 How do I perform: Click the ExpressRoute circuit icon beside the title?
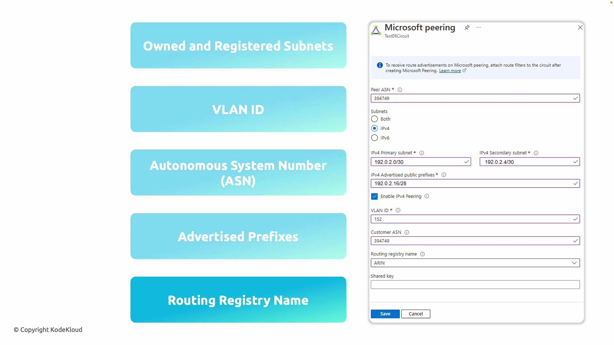(376, 30)
